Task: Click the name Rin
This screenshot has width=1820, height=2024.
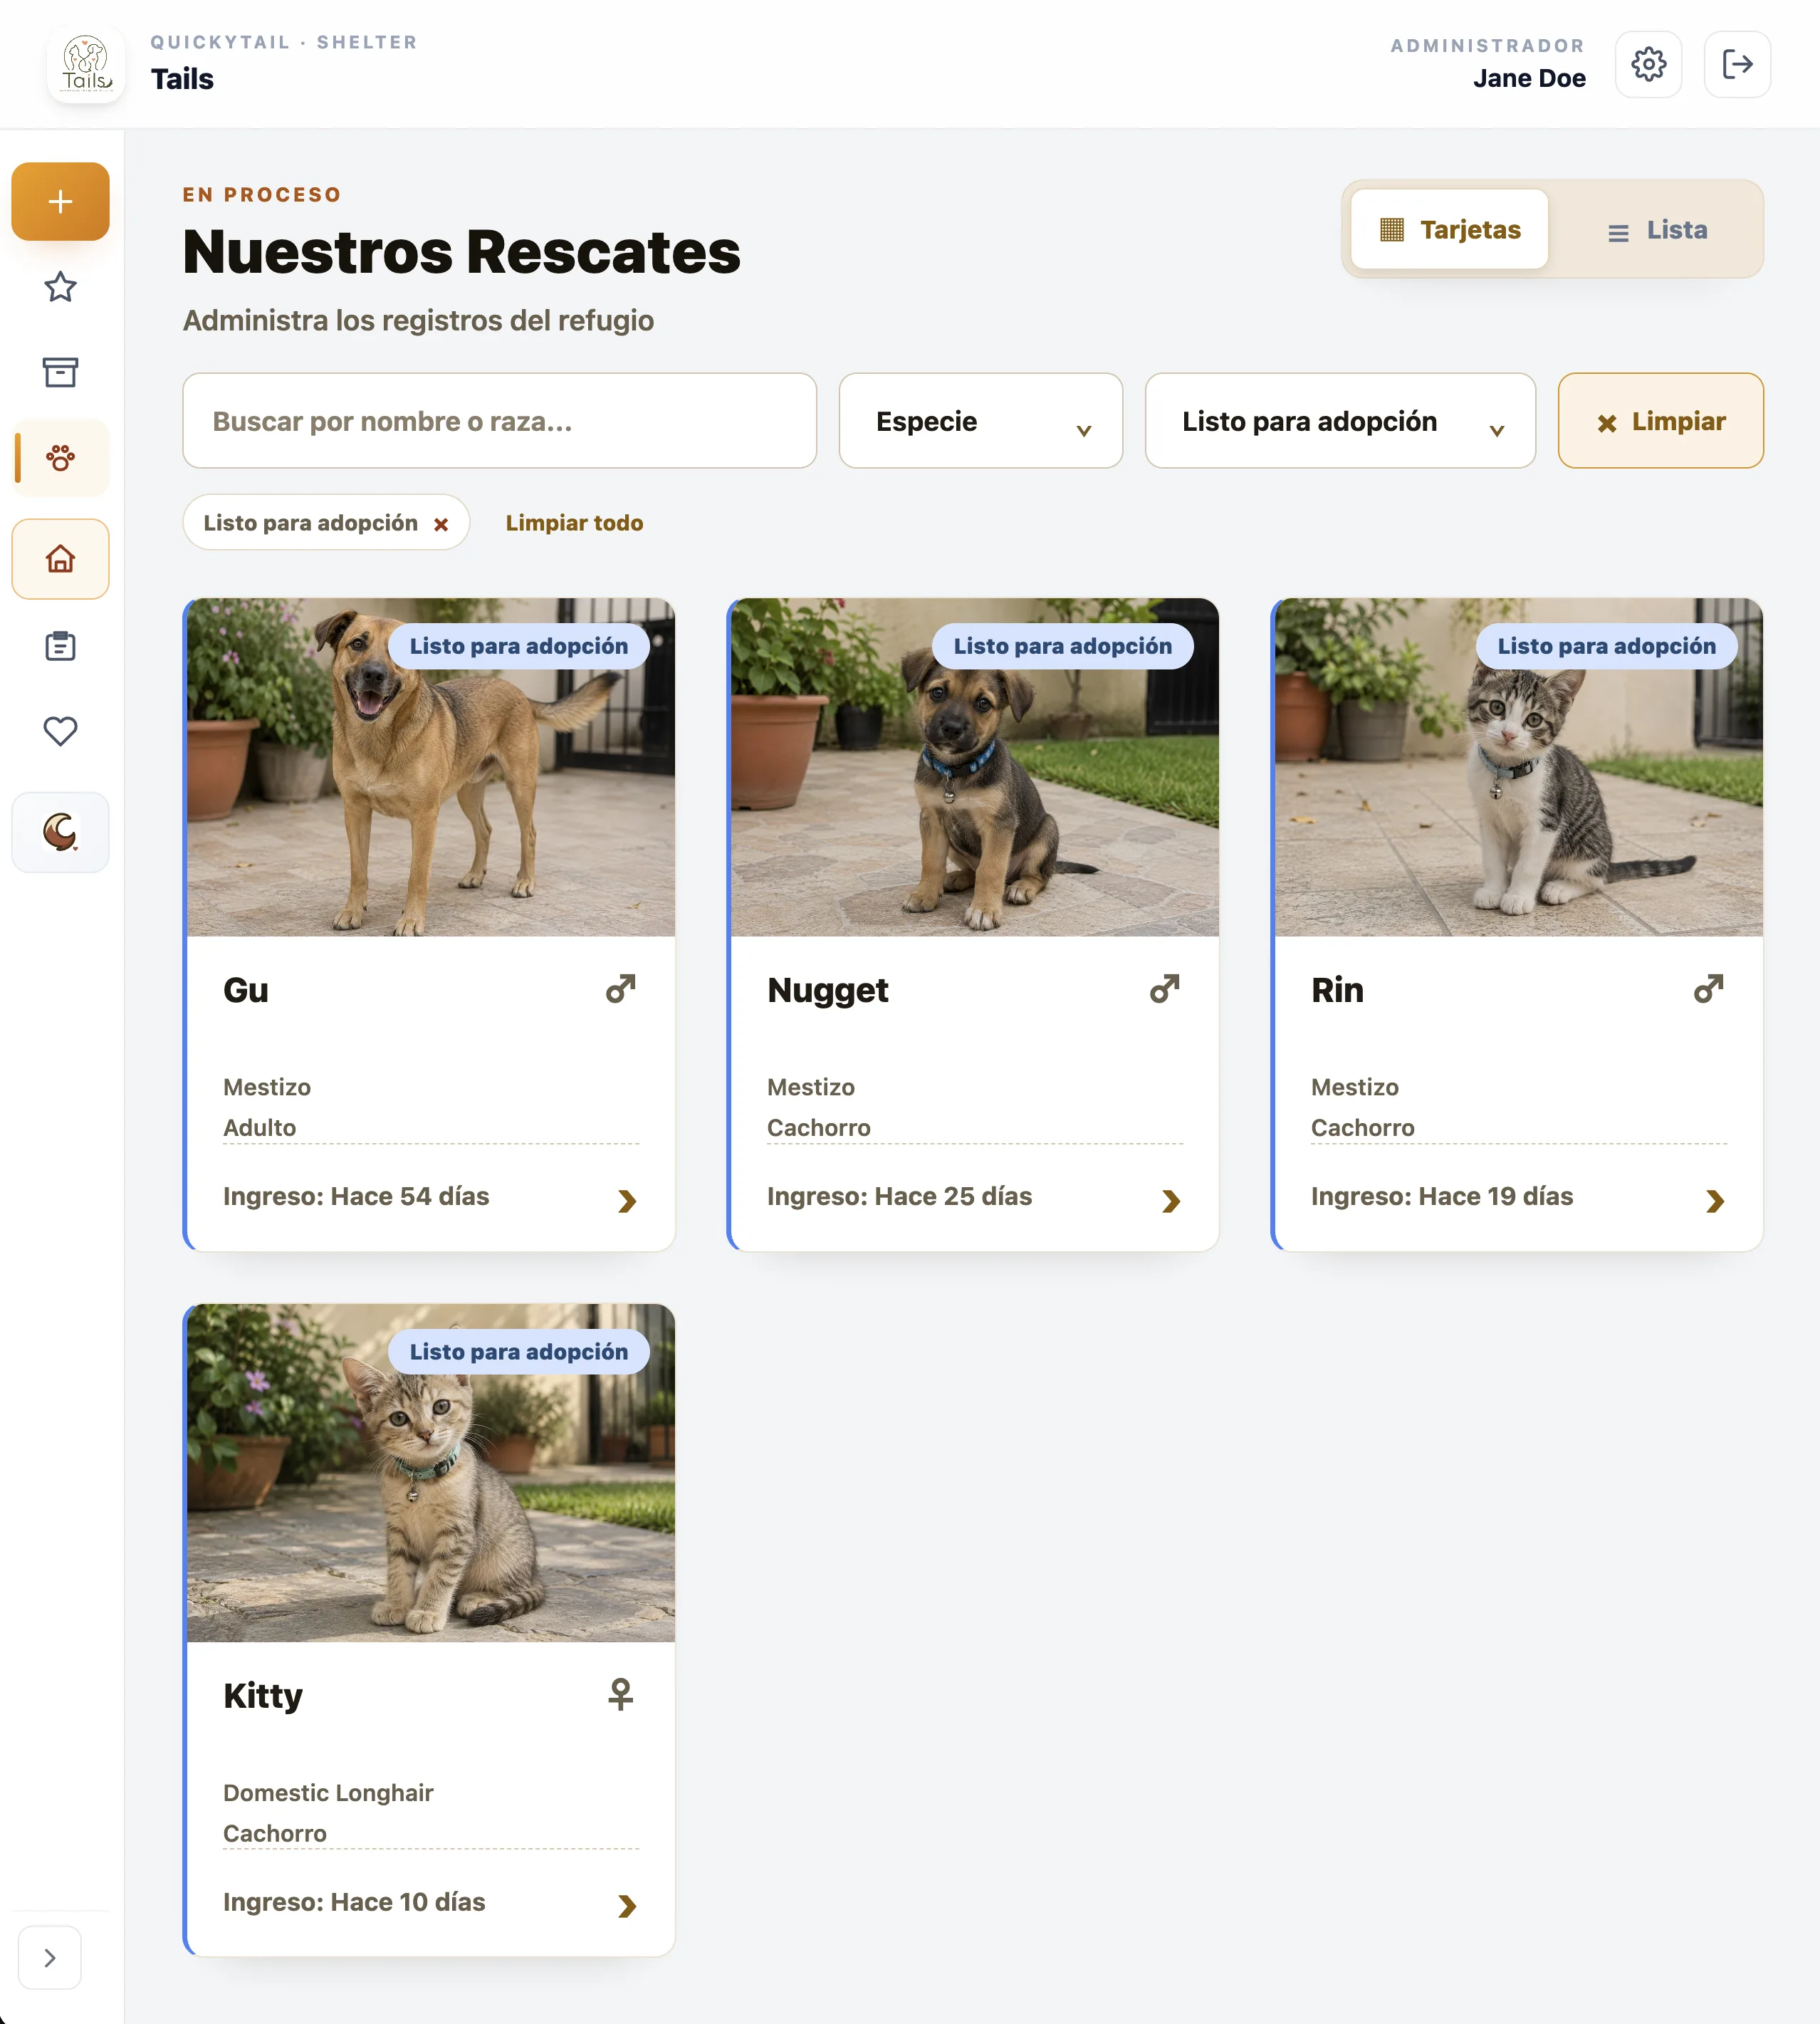Action: [1337, 990]
